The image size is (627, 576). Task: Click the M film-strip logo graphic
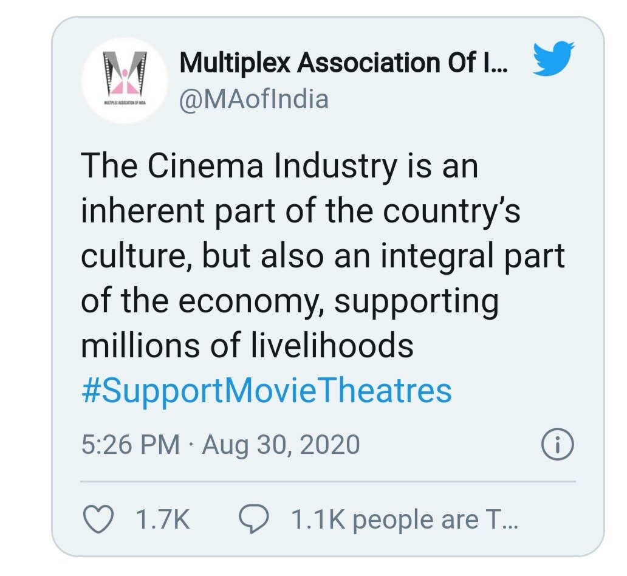click(x=125, y=73)
